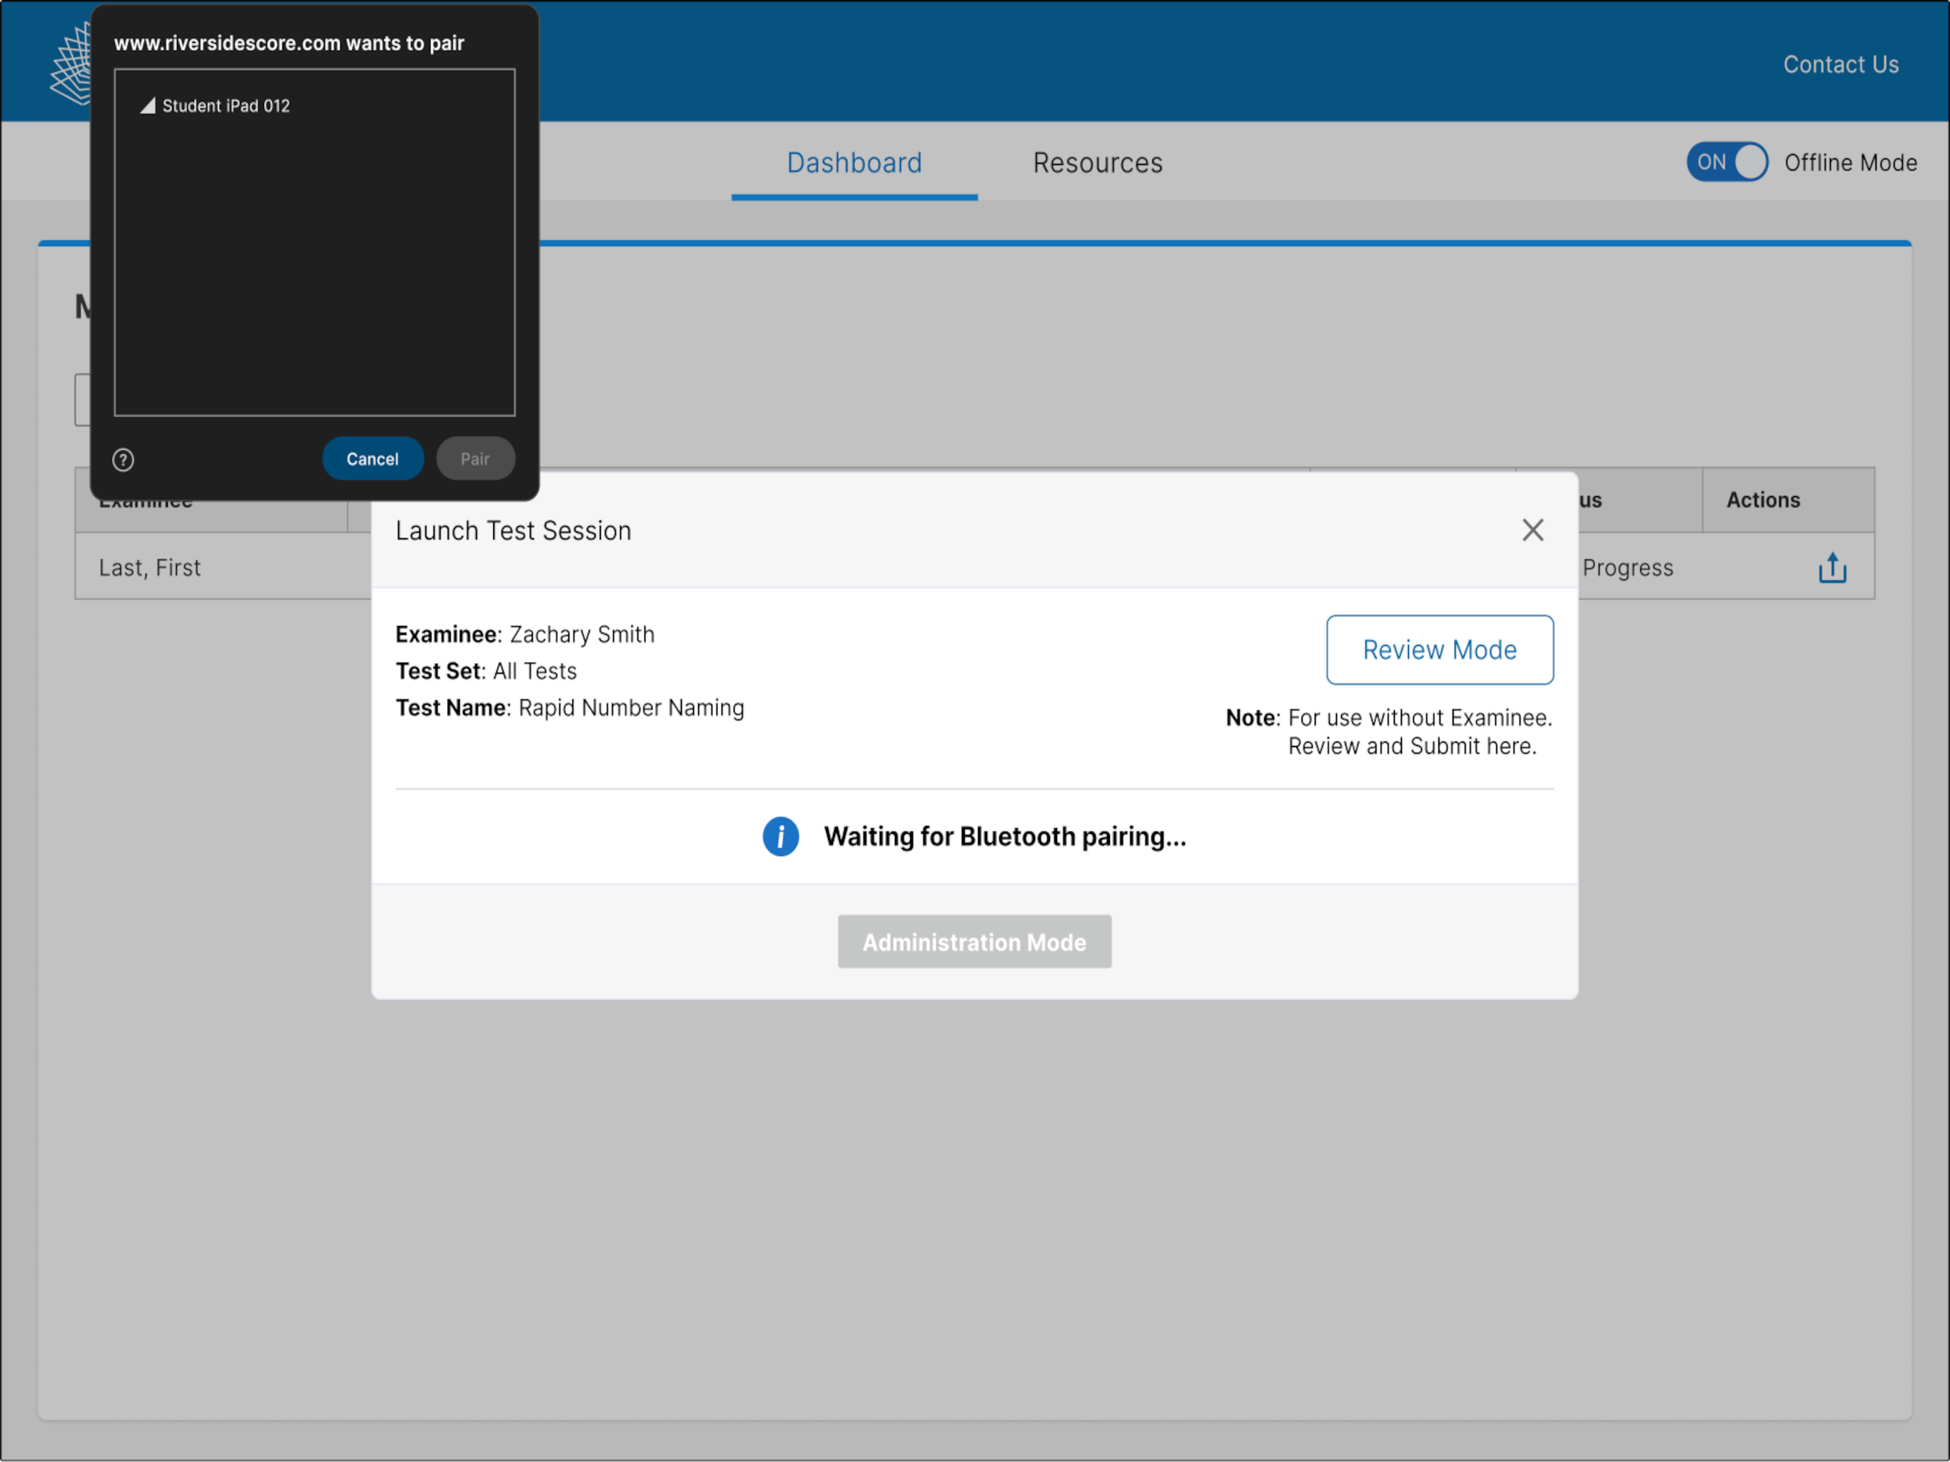Close the Launch Test Session dialog
The height and width of the screenshot is (1462, 1950).
pos(1532,530)
